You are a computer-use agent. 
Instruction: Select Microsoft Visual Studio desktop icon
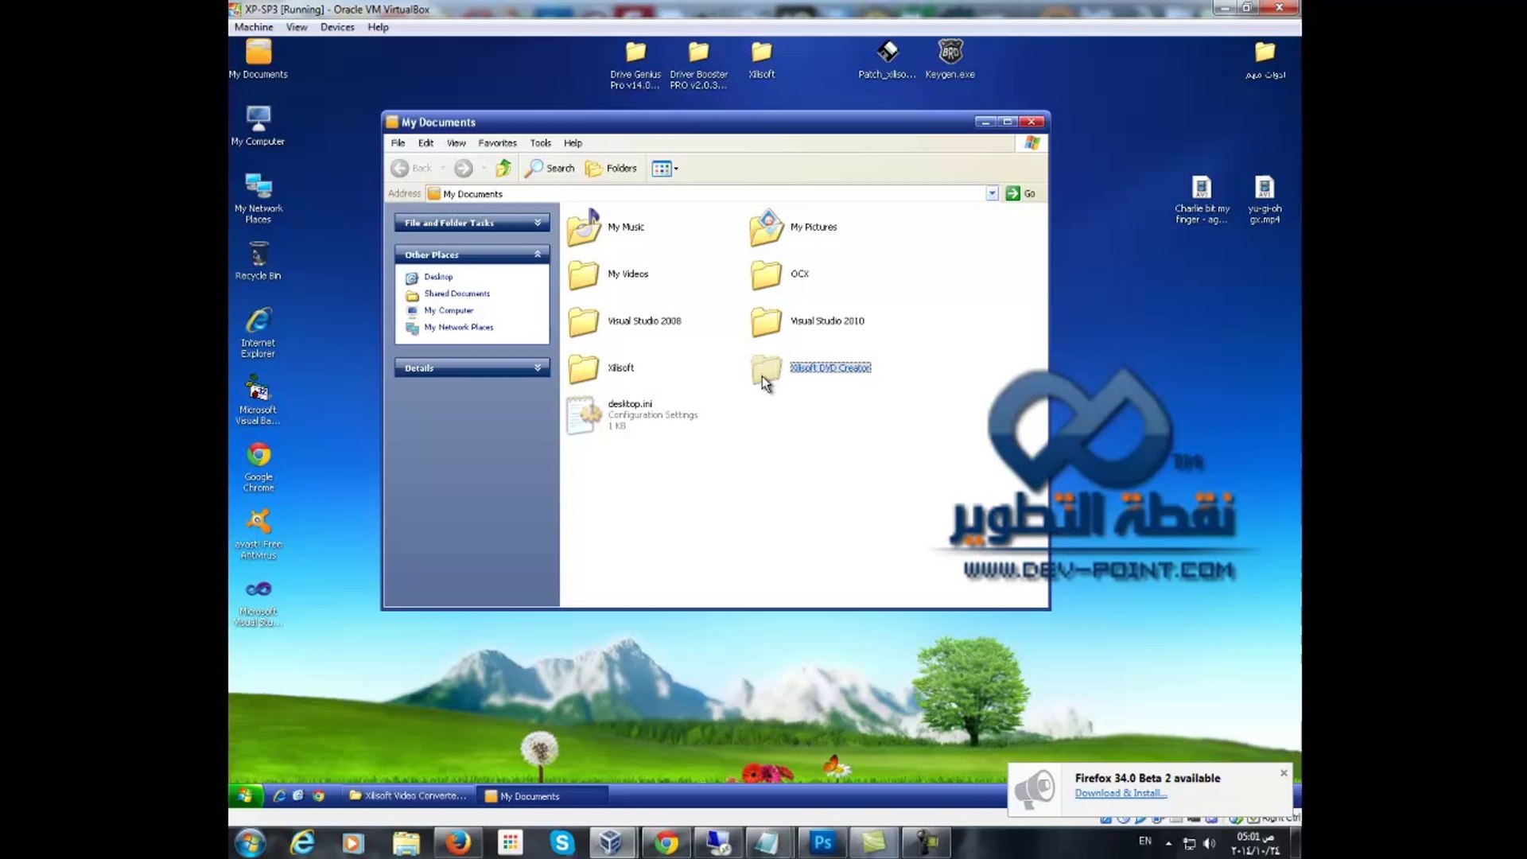click(x=258, y=602)
